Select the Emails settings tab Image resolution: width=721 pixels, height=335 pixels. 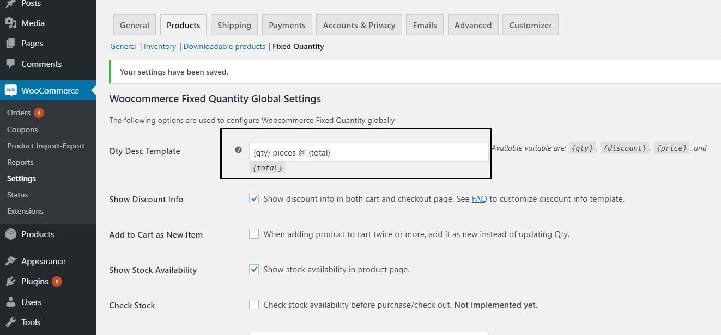[425, 24]
